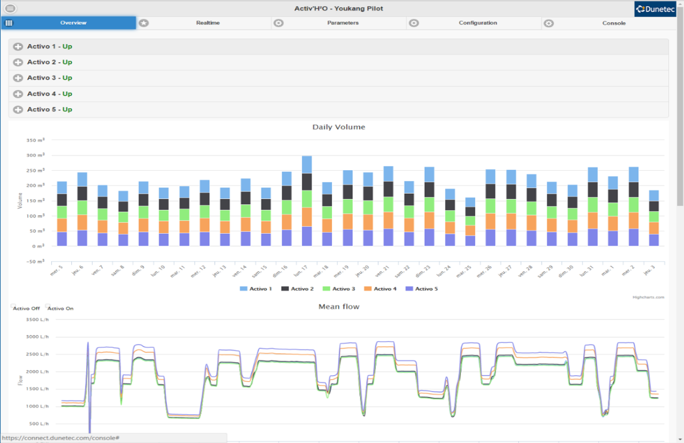
Task: Switch to the Realtime tab
Action: pyautogui.click(x=207, y=23)
